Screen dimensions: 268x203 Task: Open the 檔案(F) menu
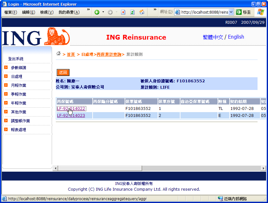[x=10, y=12]
